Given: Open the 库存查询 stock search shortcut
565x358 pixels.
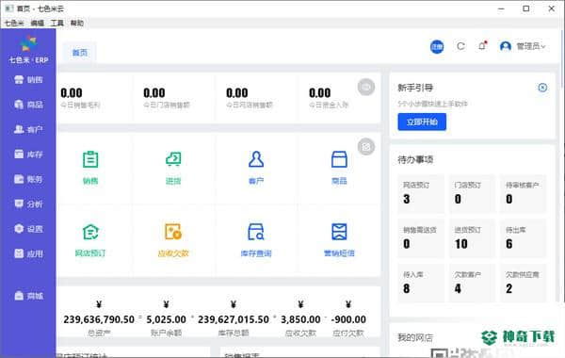Looking at the screenshot, I should (256, 240).
